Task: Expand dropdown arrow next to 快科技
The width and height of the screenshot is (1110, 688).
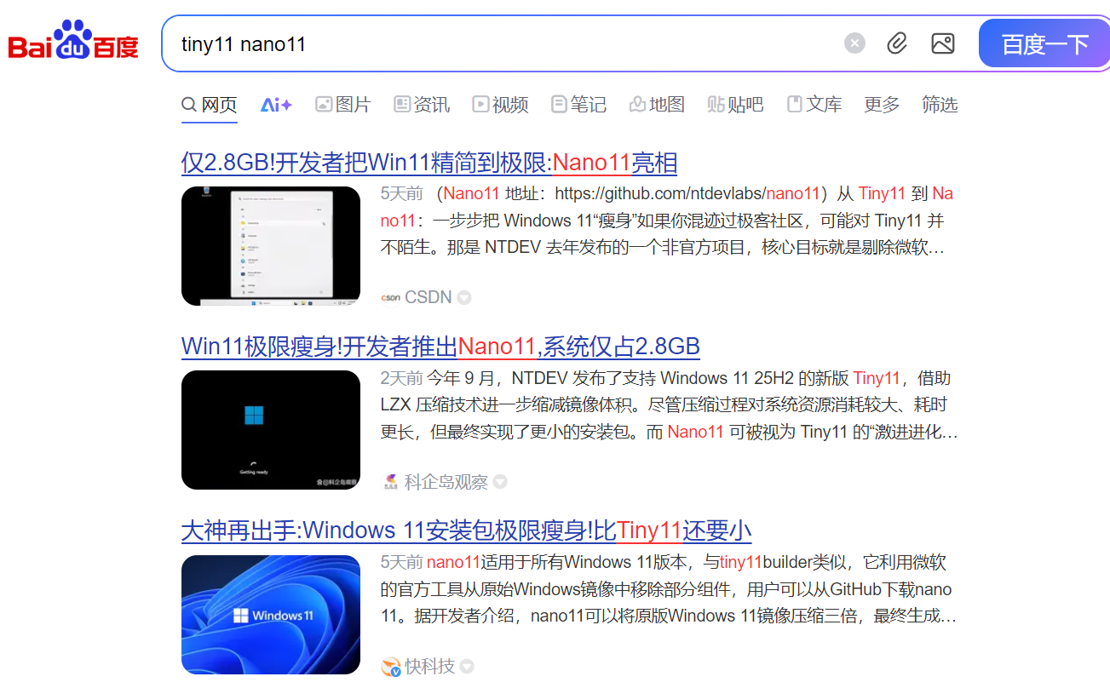Action: pos(467,666)
